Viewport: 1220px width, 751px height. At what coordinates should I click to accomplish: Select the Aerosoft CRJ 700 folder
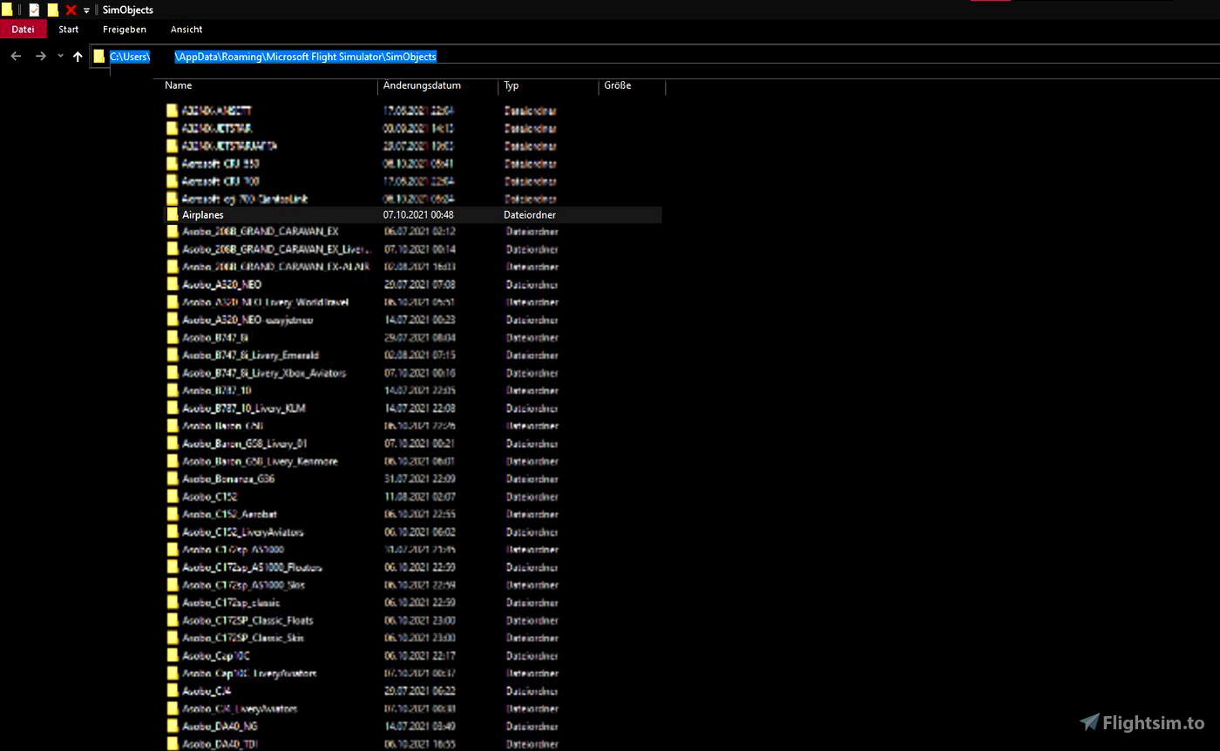point(220,181)
